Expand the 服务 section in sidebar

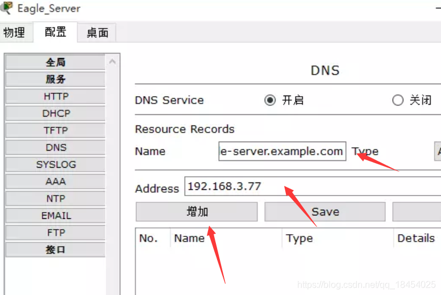[55, 80]
